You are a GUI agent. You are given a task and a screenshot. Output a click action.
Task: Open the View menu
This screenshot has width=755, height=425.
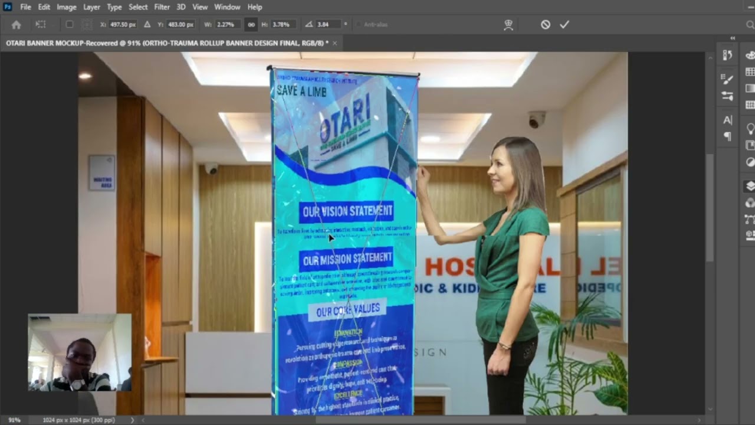point(200,7)
